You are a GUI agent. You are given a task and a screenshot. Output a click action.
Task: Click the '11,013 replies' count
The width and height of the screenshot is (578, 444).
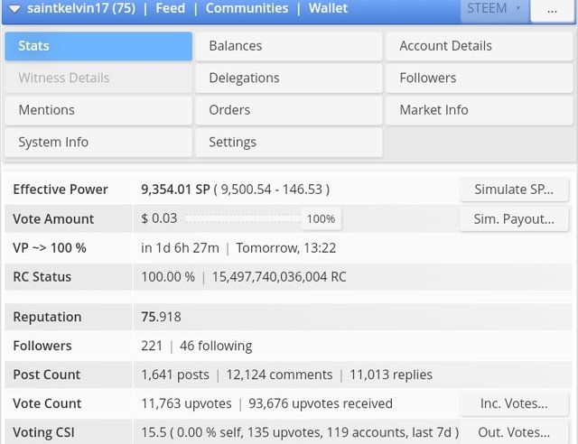391,375
